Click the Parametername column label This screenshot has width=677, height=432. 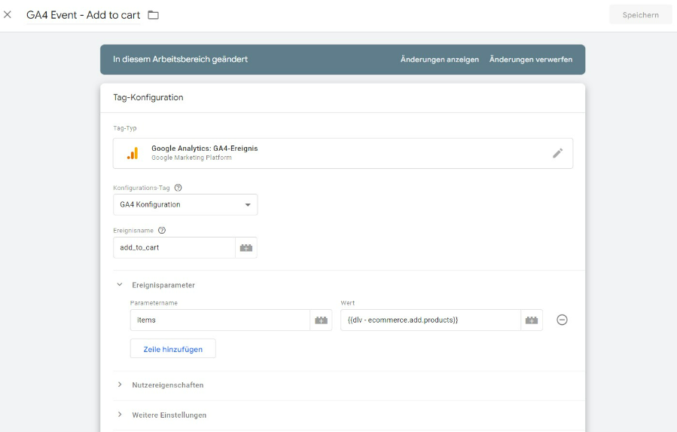pyautogui.click(x=154, y=303)
